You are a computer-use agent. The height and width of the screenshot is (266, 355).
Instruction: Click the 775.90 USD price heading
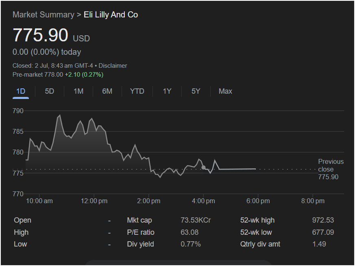[x=51, y=35]
